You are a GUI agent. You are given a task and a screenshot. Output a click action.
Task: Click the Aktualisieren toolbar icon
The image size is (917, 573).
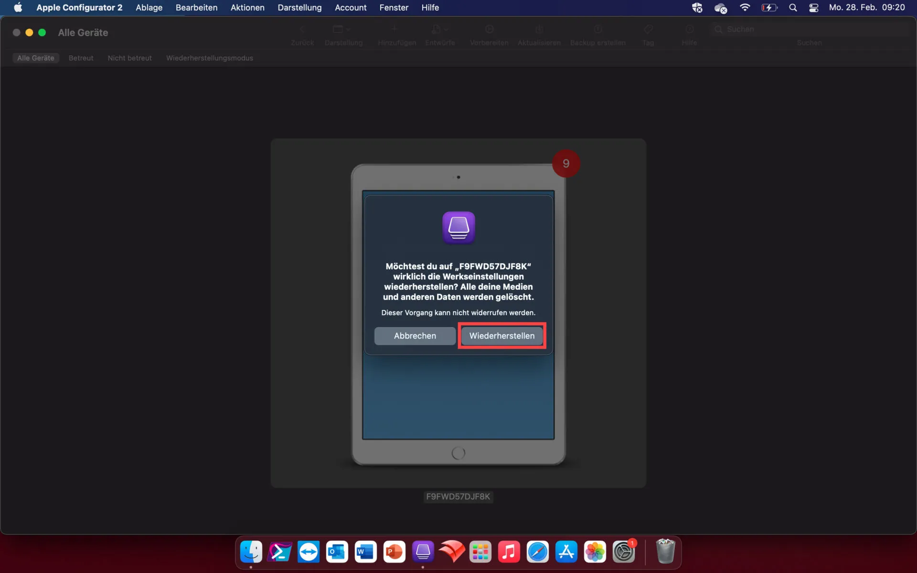coord(539,30)
